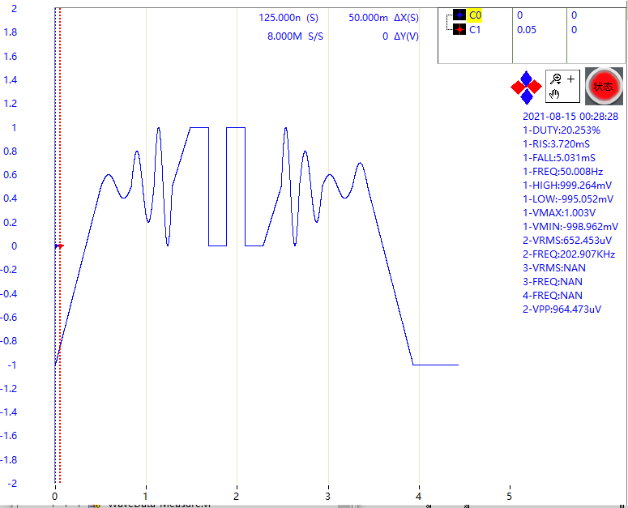Click the 8.000M S/S sample rate readout
The width and height of the screenshot is (628, 508).
[295, 36]
